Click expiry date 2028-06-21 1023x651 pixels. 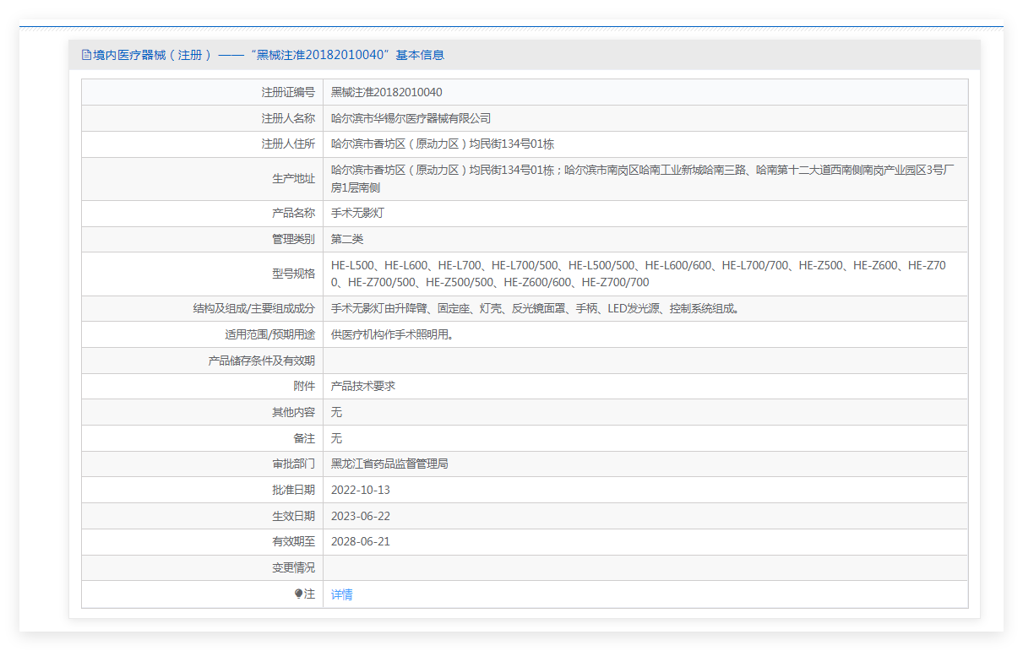[x=361, y=541]
